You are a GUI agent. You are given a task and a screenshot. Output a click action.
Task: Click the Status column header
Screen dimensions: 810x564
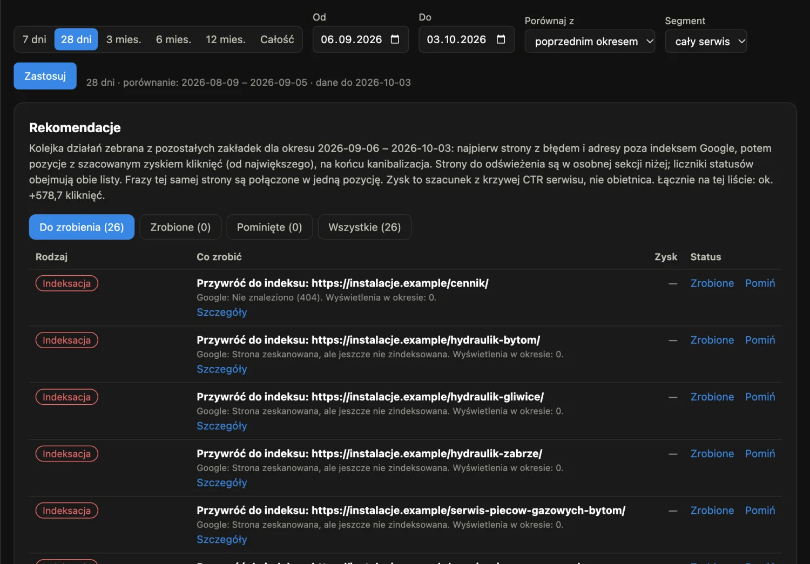[706, 257]
